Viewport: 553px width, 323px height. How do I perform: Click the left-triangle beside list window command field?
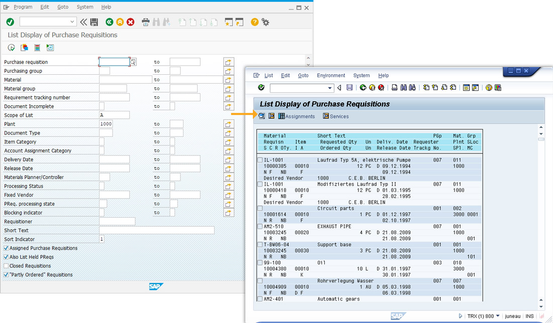point(339,88)
